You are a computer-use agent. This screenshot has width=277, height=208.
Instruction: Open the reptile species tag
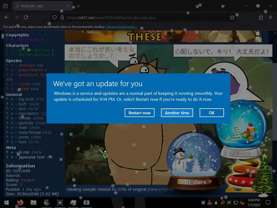click(x=24, y=84)
